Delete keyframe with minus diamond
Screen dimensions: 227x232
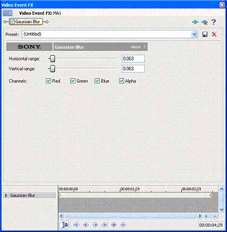point(123,225)
